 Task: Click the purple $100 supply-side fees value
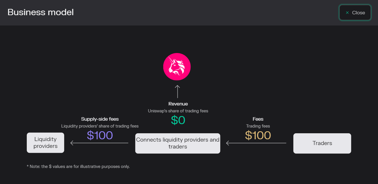[x=100, y=135]
